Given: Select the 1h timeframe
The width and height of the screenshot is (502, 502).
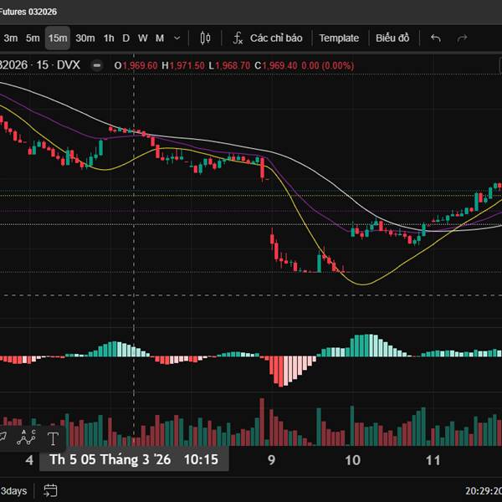Looking at the screenshot, I should (x=109, y=38).
